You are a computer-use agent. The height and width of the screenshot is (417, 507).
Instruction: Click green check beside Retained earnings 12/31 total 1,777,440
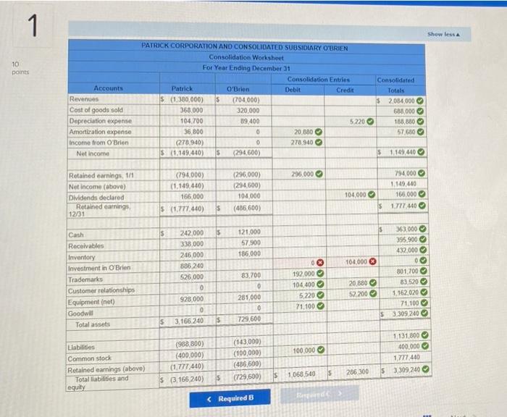point(422,206)
